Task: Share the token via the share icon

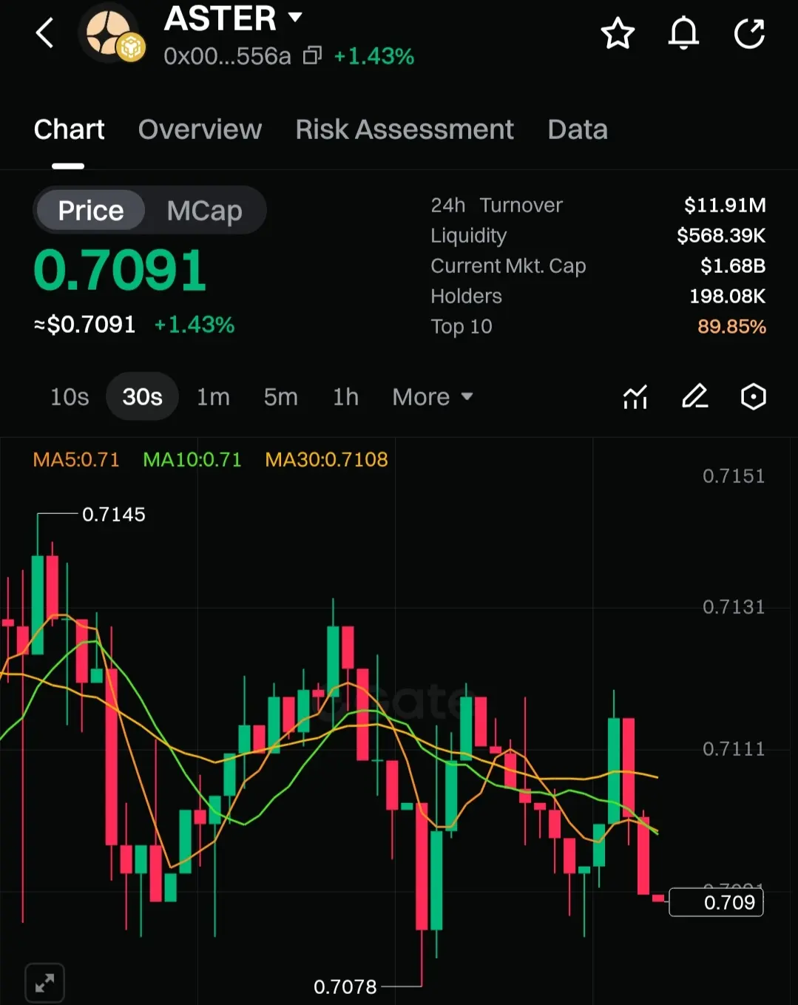Action: (749, 33)
